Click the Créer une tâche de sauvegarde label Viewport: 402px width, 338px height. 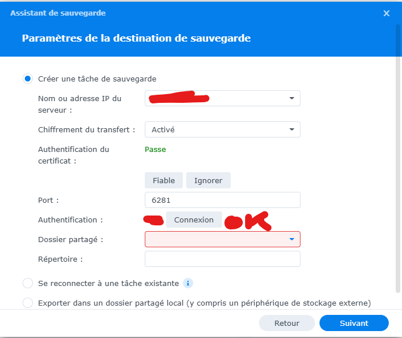click(x=97, y=79)
